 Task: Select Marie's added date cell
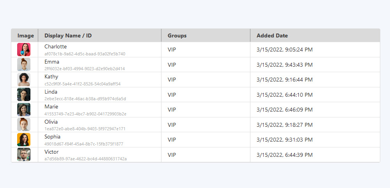[x=285, y=110]
